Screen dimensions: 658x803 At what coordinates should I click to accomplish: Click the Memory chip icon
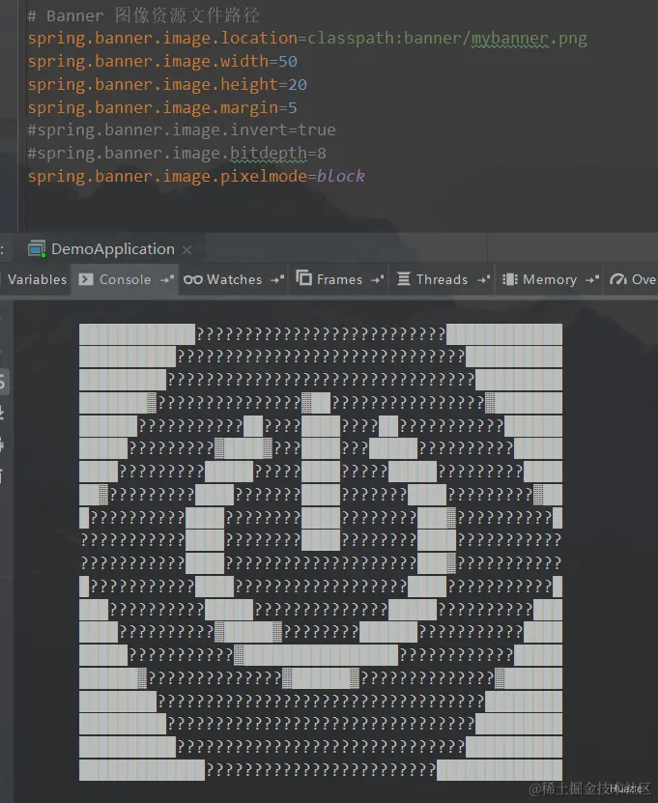click(x=510, y=279)
